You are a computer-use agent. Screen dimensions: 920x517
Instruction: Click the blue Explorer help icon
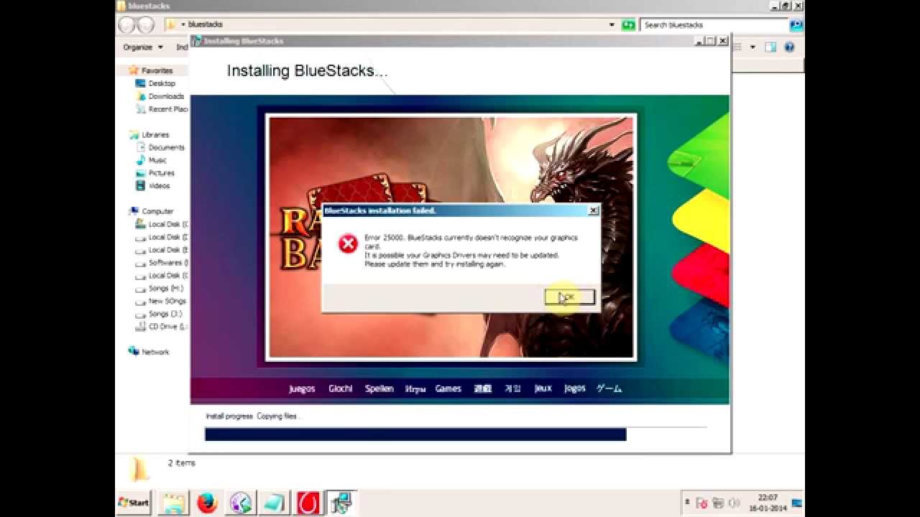(x=789, y=47)
